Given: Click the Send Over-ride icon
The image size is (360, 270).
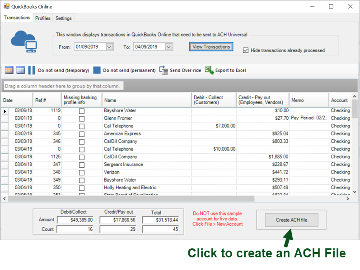Looking at the screenshot, I should coord(164,70).
